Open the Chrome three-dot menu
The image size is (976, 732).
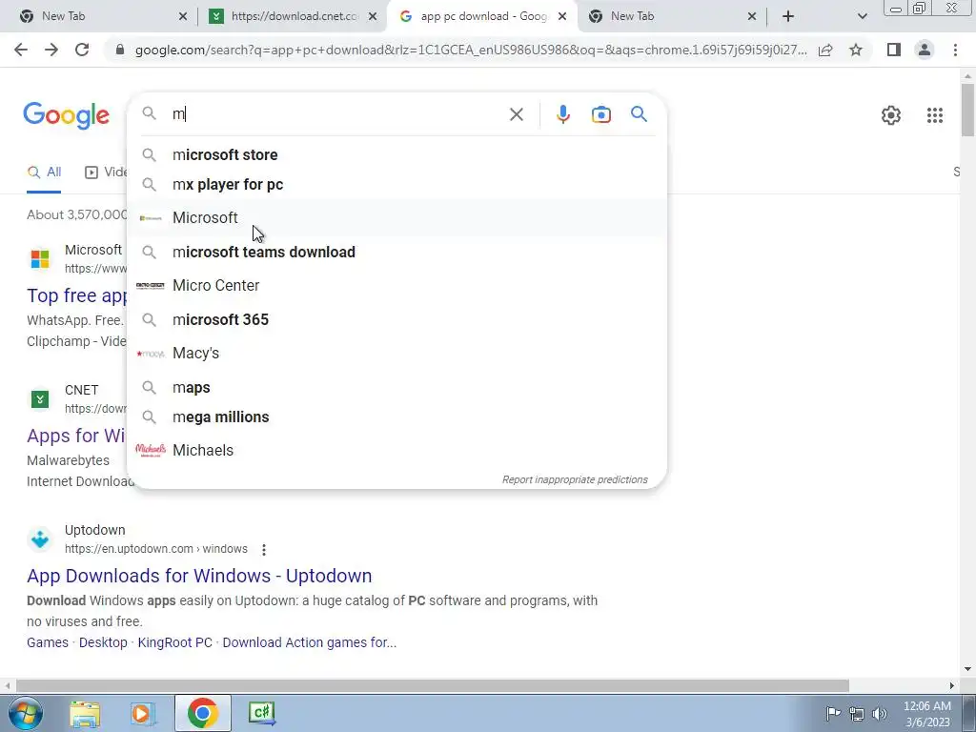pyautogui.click(x=955, y=50)
